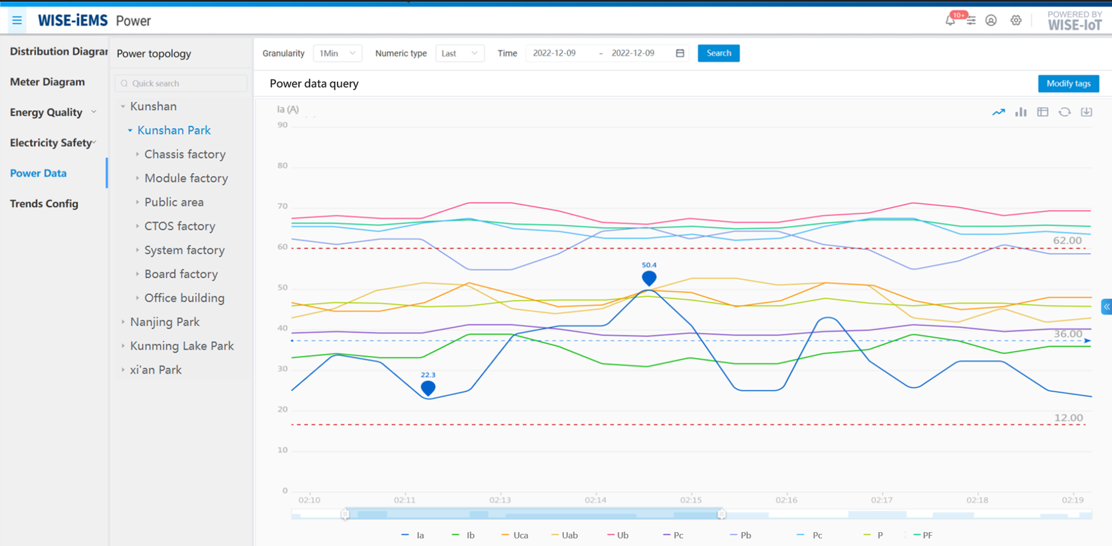The image size is (1112, 546).
Task: Open the Granularity 1Min dropdown
Action: [338, 53]
